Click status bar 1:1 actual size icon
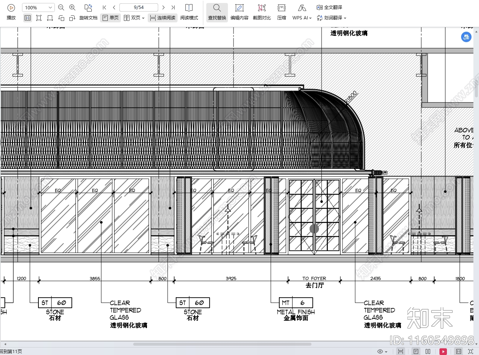This screenshot has width=479, height=355. [458, 351]
